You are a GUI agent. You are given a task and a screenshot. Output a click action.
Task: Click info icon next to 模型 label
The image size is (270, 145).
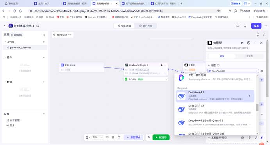coord(218,65)
